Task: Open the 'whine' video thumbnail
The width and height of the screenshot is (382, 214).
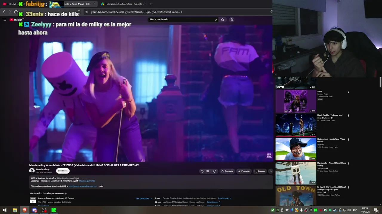Action: (296, 101)
